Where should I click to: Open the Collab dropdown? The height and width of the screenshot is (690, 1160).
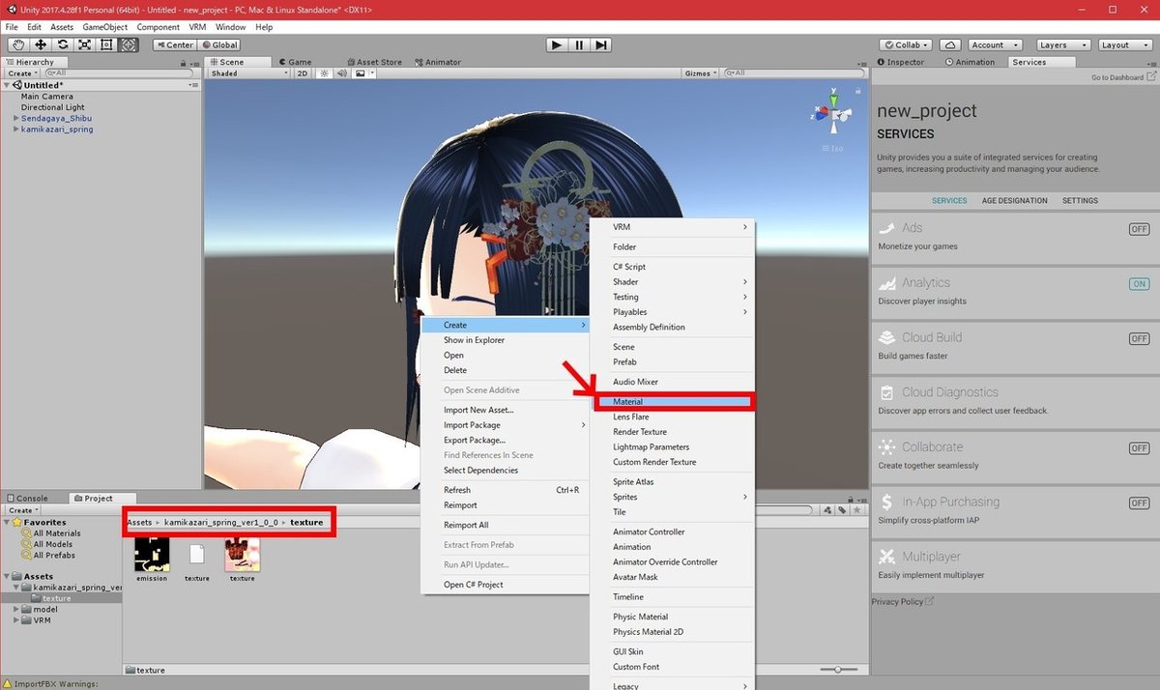tap(907, 44)
